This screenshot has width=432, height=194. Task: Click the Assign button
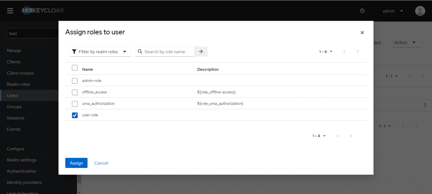click(76, 163)
